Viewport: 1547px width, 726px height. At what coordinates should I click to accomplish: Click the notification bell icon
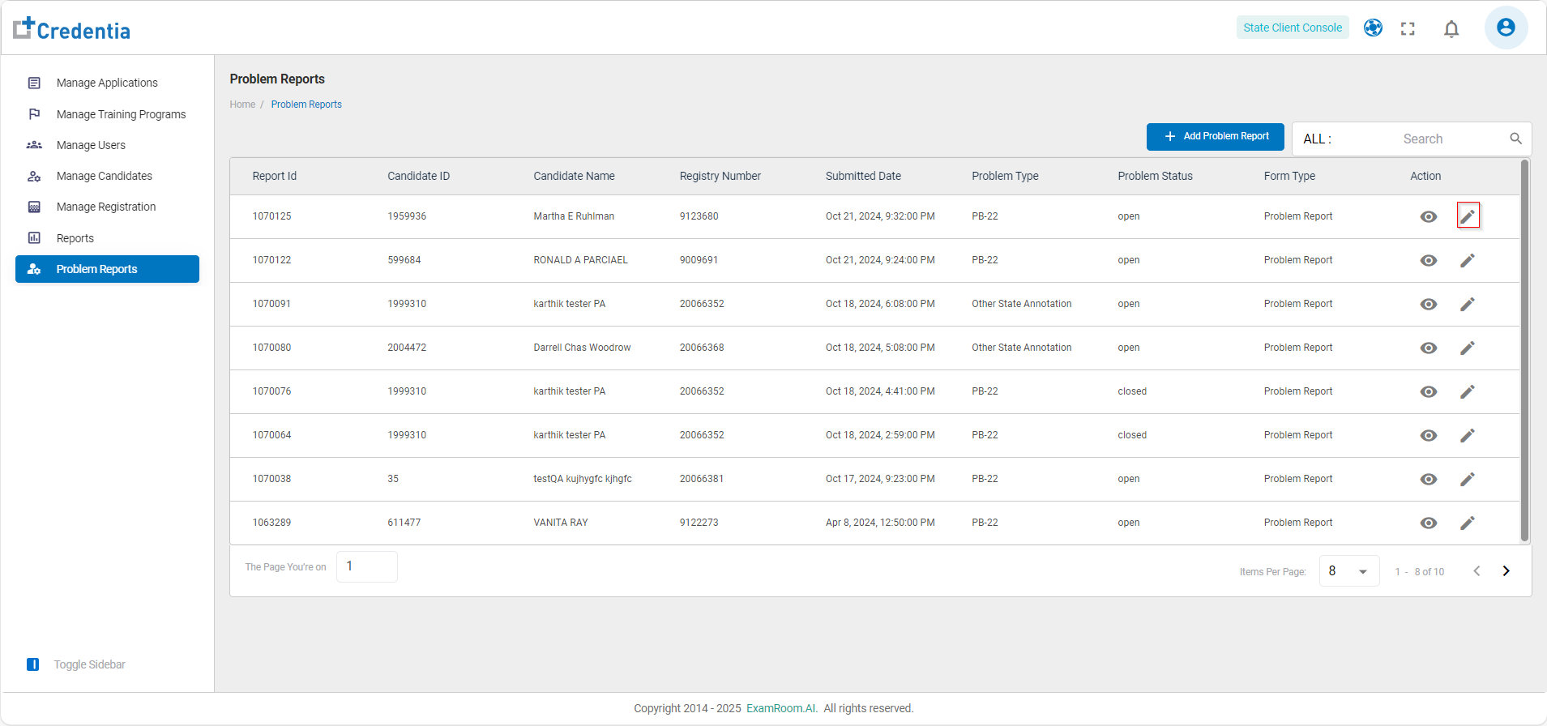click(1451, 29)
